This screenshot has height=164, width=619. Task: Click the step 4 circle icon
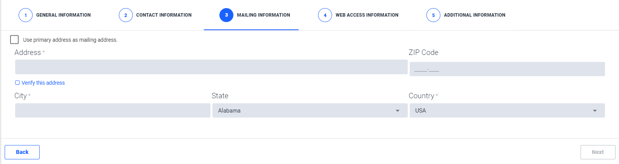325,15
